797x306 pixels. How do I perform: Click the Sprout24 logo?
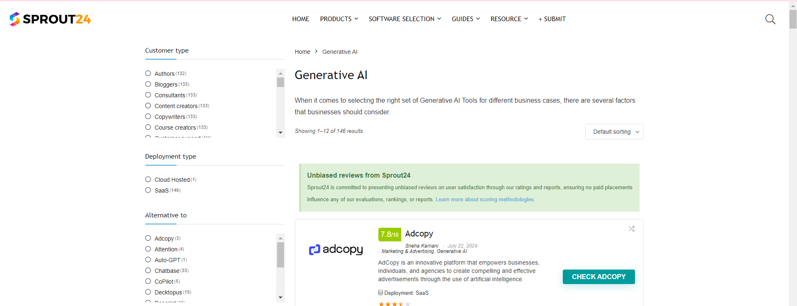coord(50,19)
